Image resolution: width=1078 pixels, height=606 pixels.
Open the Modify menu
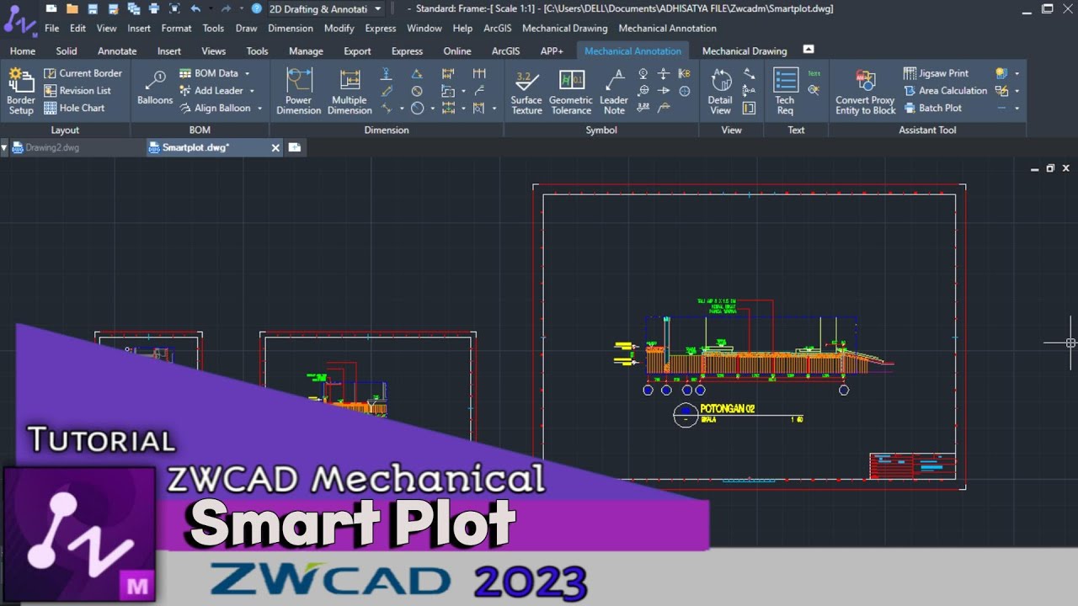339,28
